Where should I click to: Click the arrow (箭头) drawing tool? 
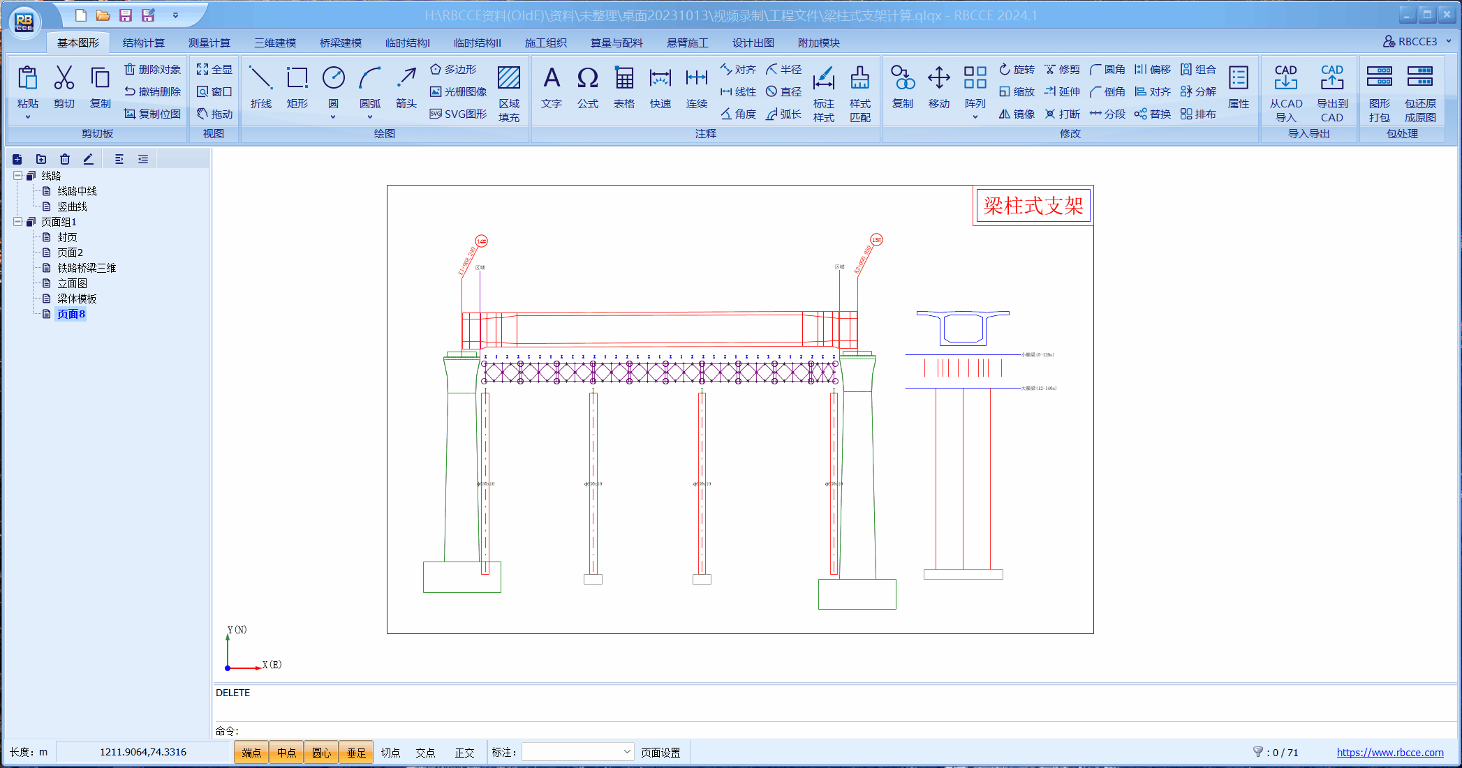406,86
